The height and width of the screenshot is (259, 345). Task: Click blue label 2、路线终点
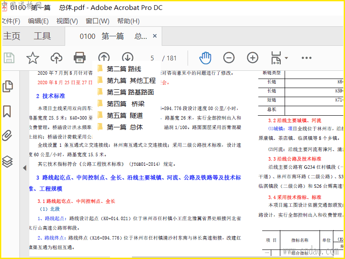pyautogui.click(x=52, y=238)
